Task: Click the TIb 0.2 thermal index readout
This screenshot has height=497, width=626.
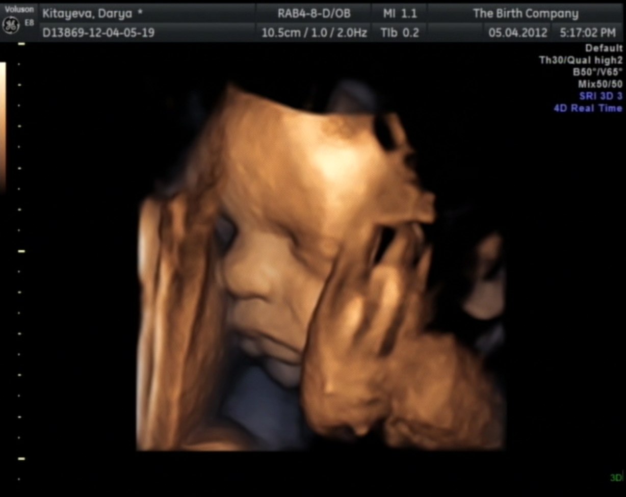Action: (x=400, y=33)
